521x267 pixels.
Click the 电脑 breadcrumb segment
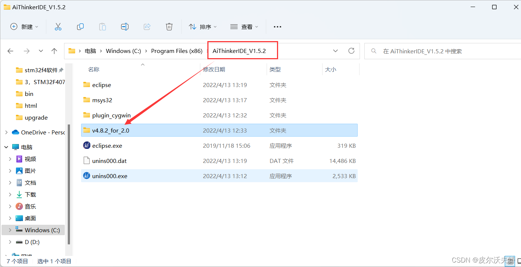coord(90,51)
